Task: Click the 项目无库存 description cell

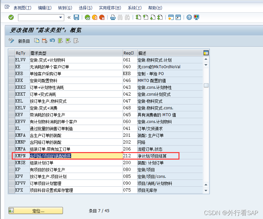Action: (x=170, y=190)
